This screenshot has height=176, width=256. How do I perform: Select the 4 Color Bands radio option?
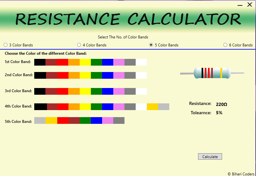click(92, 45)
